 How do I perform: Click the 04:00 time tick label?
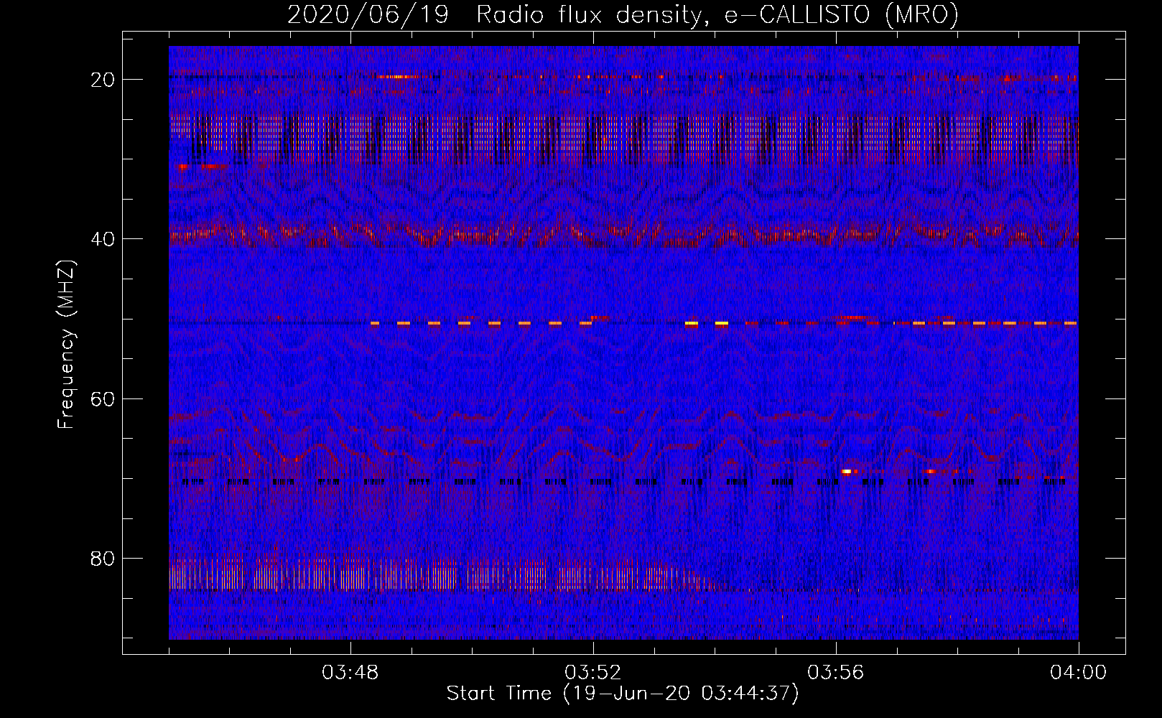(1079, 673)
